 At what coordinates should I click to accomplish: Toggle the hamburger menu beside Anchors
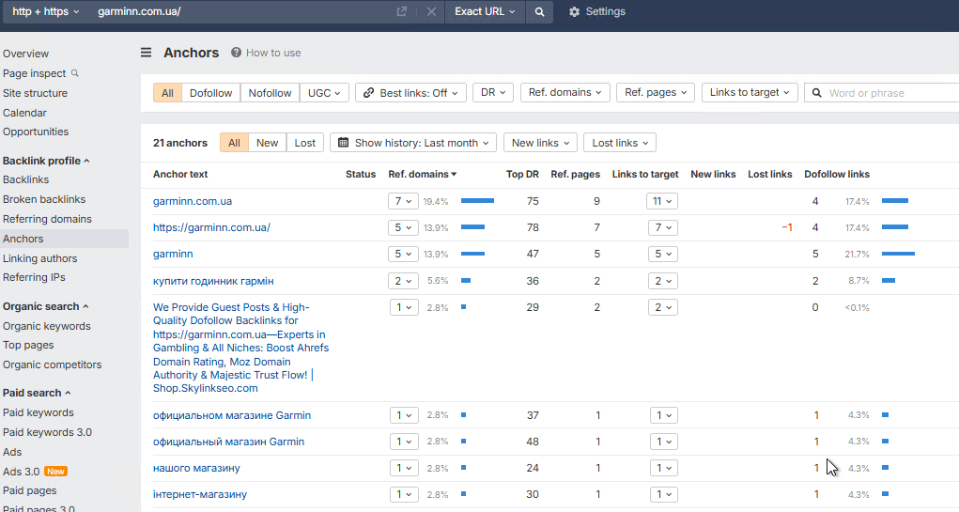click(147, 53)
